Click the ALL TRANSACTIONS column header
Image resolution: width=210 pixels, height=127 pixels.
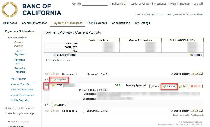coord(182,40)
